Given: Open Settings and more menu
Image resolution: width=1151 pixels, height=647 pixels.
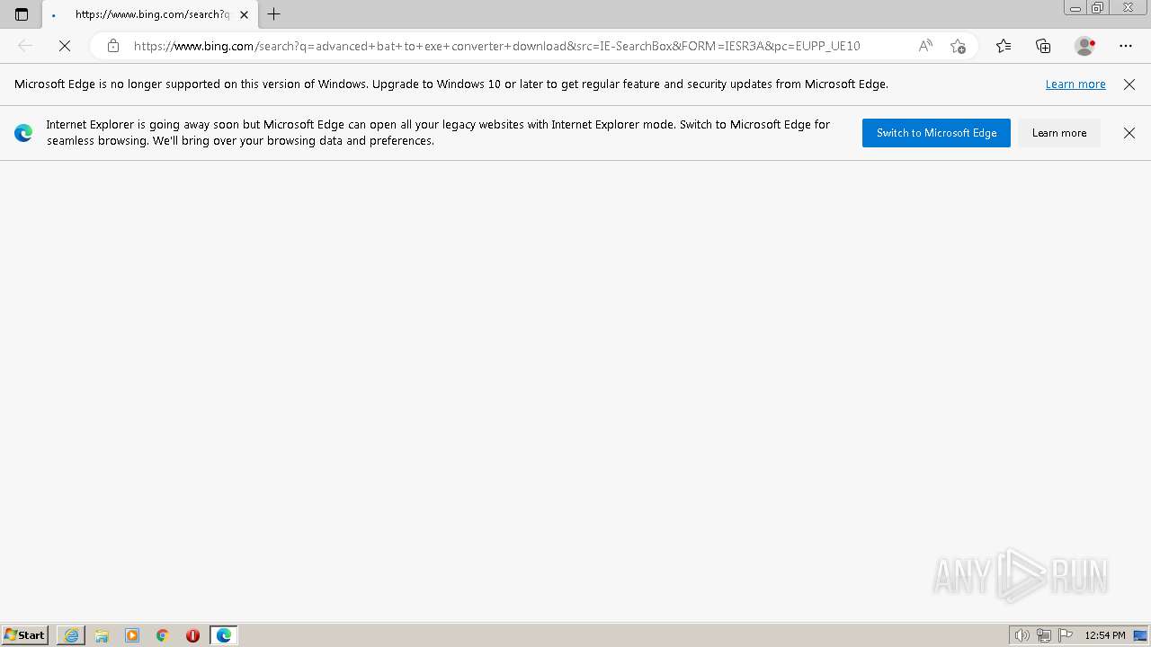Looking at the screenshot, I should 1126,46.
